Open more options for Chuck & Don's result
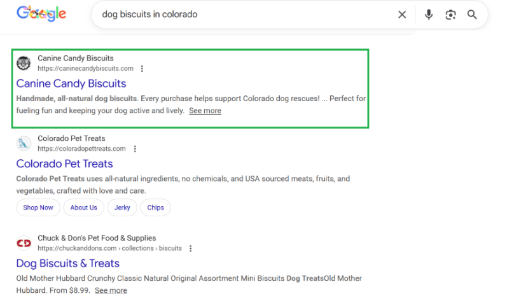The image size is (528, 294). click(x=190, y=248)
